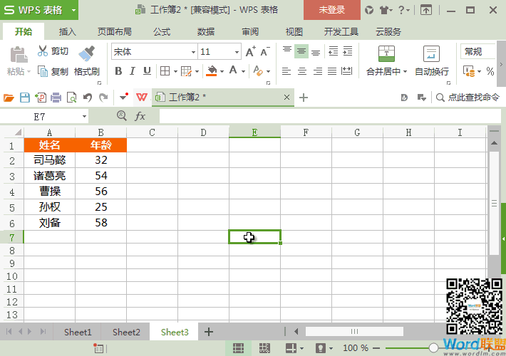Switch to Sheet1 tab

78,332
